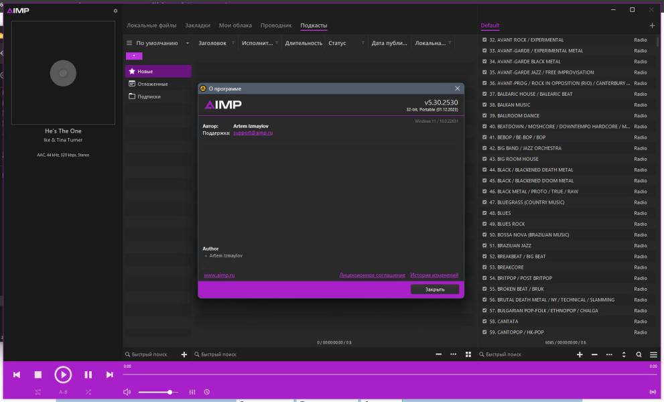Open the sleep timer clock icon
This screenshot has height=402, width=664.
207,392
